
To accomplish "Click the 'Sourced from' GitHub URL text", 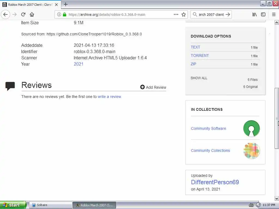I will pos(94,34).
